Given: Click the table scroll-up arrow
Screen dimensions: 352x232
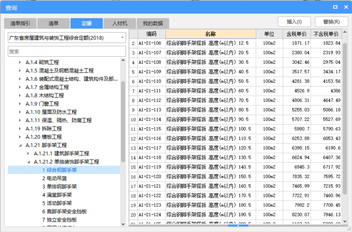Looking at the screenshot, I should click(345, 32).
